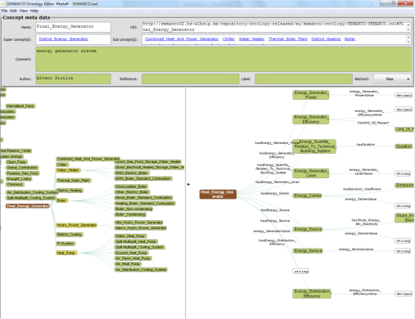Open the Edit menu

point(14,11)
